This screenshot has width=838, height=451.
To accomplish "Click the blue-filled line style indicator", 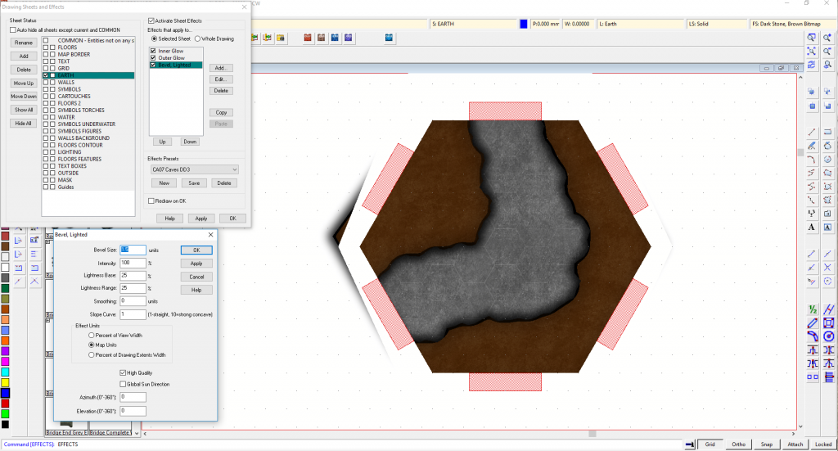I will [x=524, y=24].
